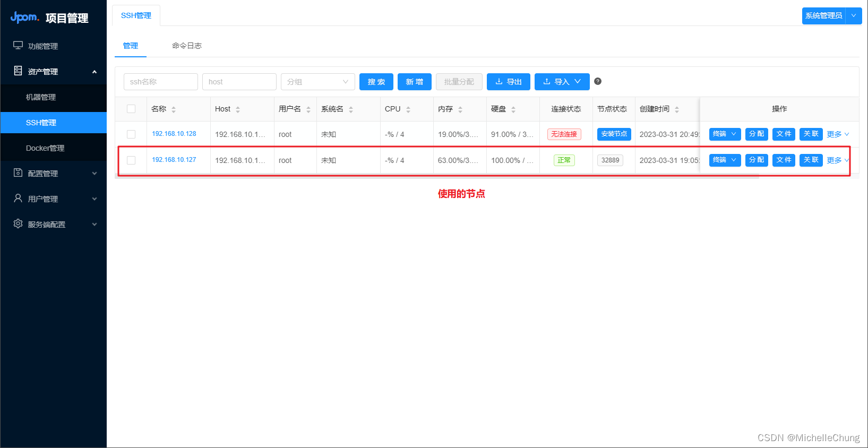868x448 pixels.
Task: Click 分配 for row 192.168.10.128
Action: coord(757,134)
